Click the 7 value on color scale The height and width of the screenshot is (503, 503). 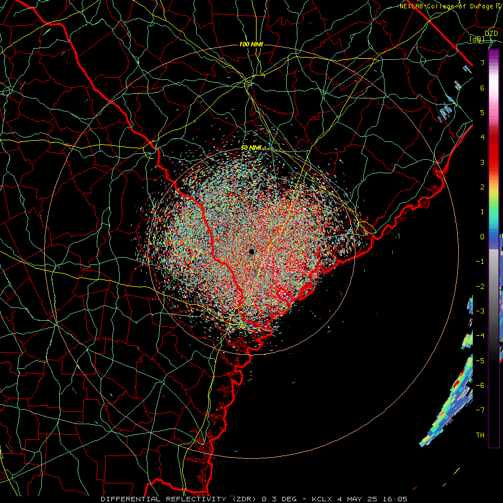[482, 63]
